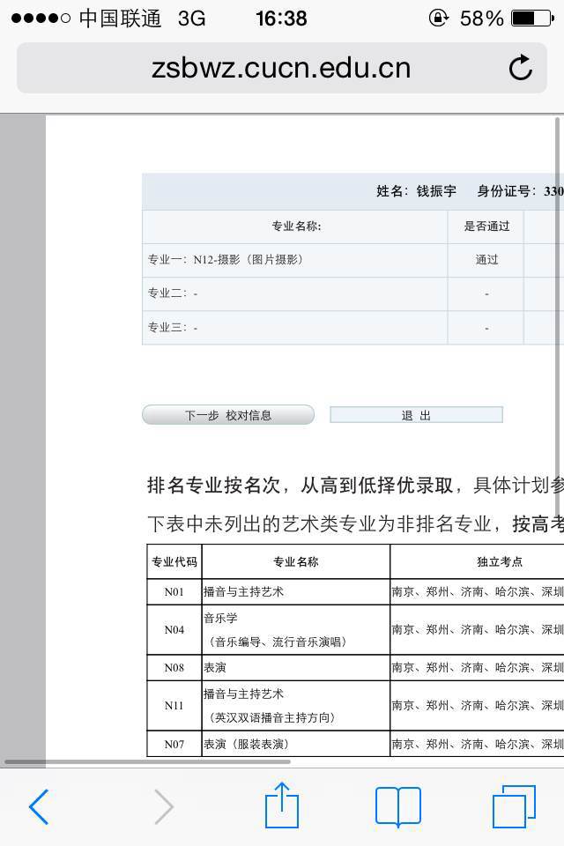Open the bookmarks book icon
Image resolution: width=564 pixels, height=846 pixels.
pos(398,805)
